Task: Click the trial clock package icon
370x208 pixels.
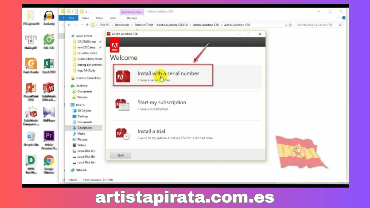Action: [123, 134]
